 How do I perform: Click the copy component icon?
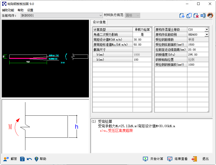coord(189,16)
